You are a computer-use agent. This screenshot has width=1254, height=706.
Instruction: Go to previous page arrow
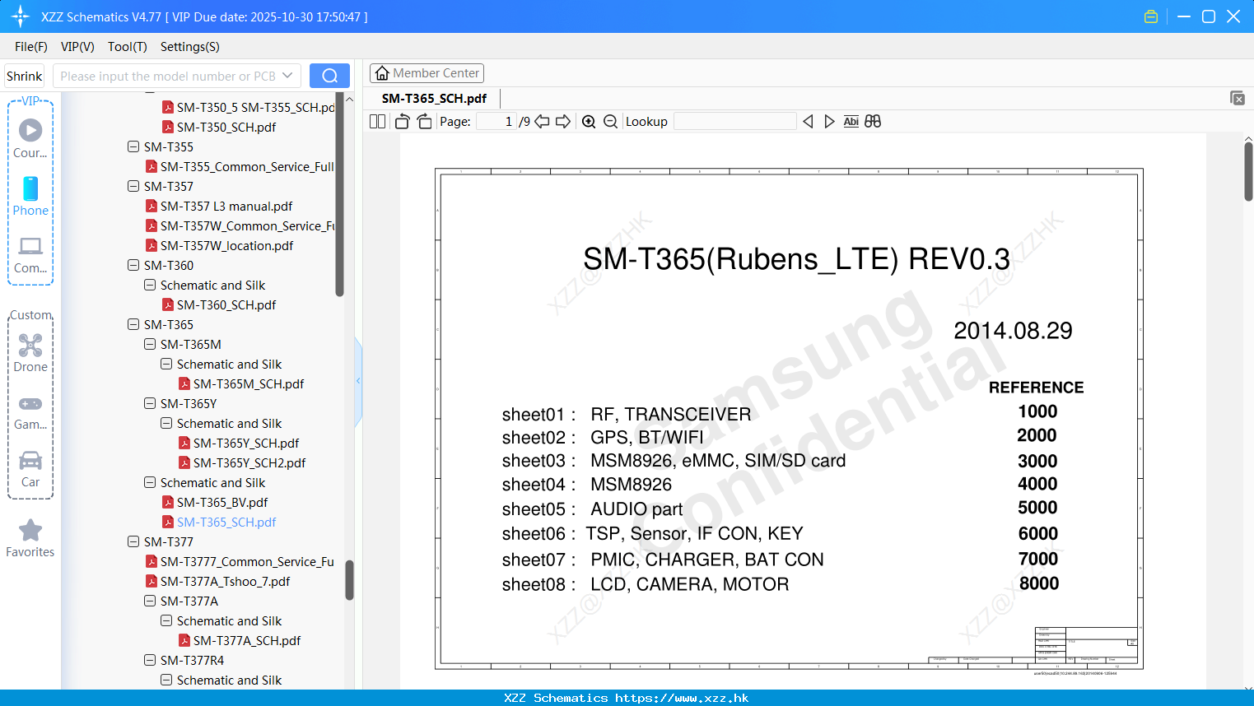(x=542, y=121)
